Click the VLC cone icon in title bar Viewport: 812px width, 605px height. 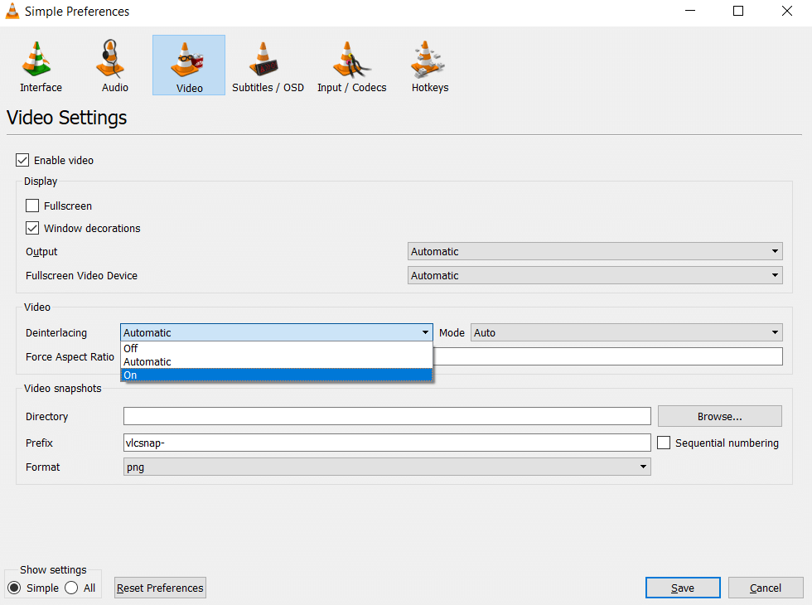click(12, 12)
